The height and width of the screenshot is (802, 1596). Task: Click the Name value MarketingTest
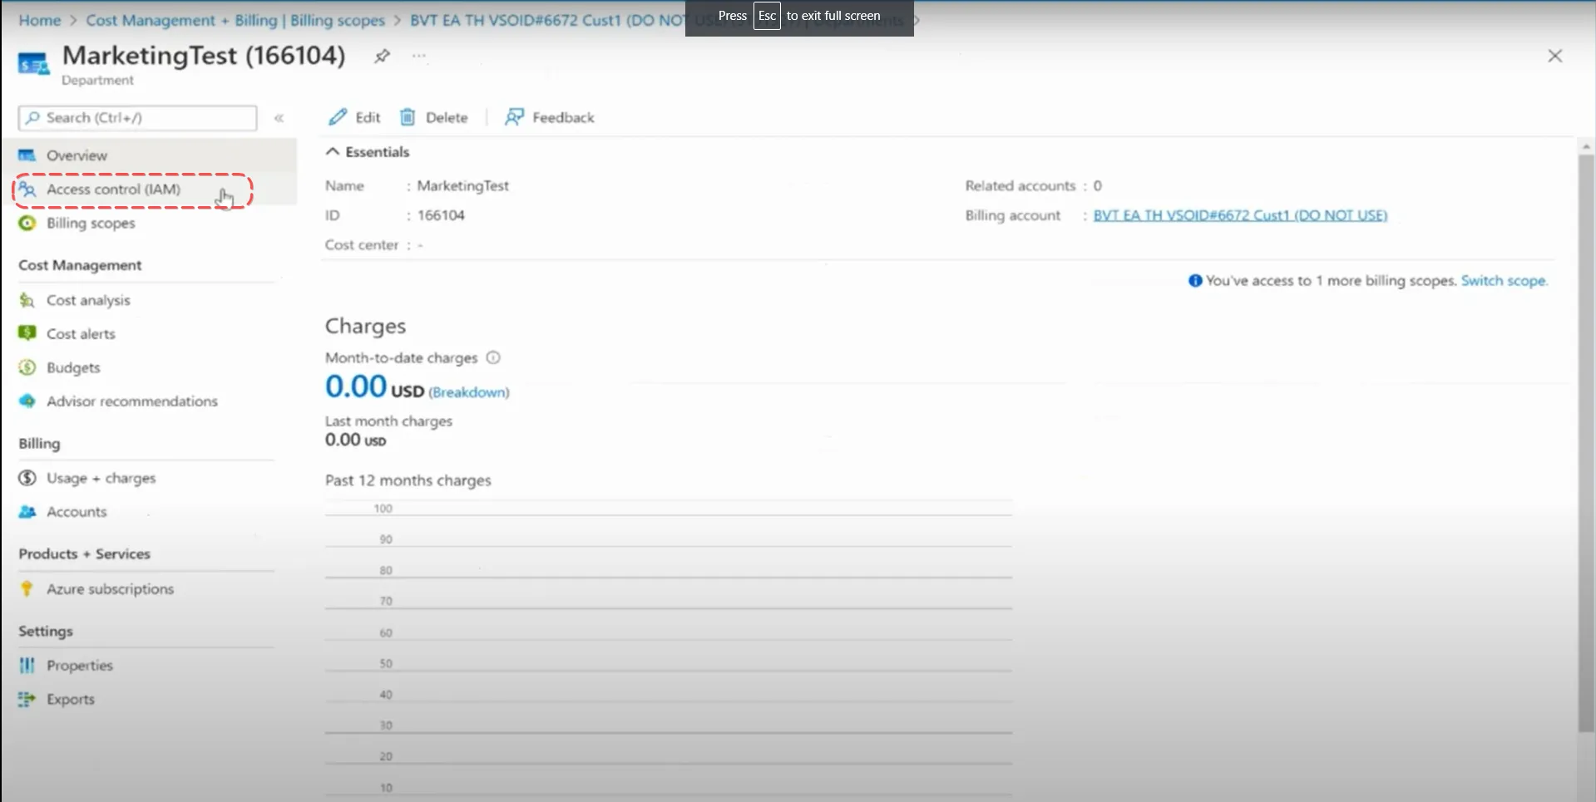coord(463,185)
